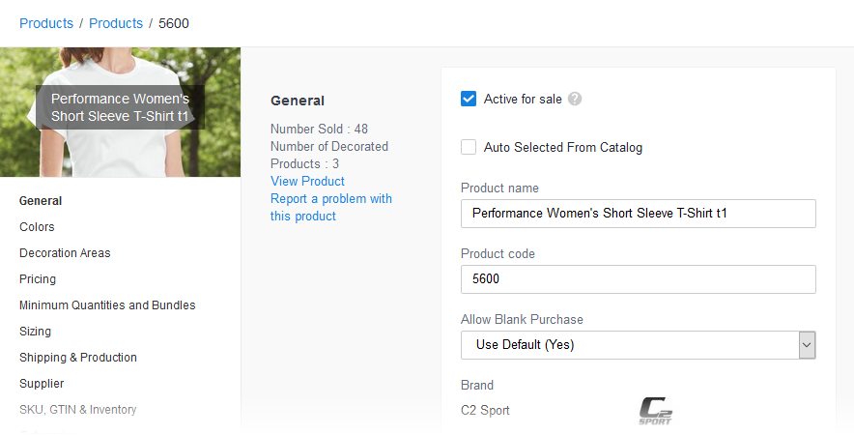Click the View Product link
This screenshot has width=854, height=435.
(x=307, y=182)
